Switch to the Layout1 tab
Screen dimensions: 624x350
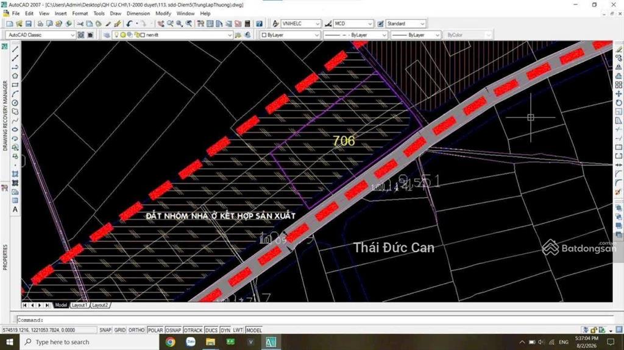point(79,305)
